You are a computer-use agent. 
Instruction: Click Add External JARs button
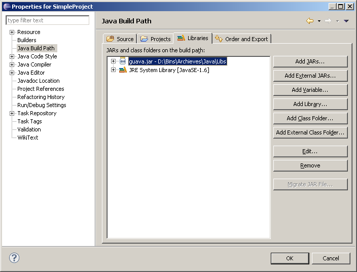coord(310,76)
